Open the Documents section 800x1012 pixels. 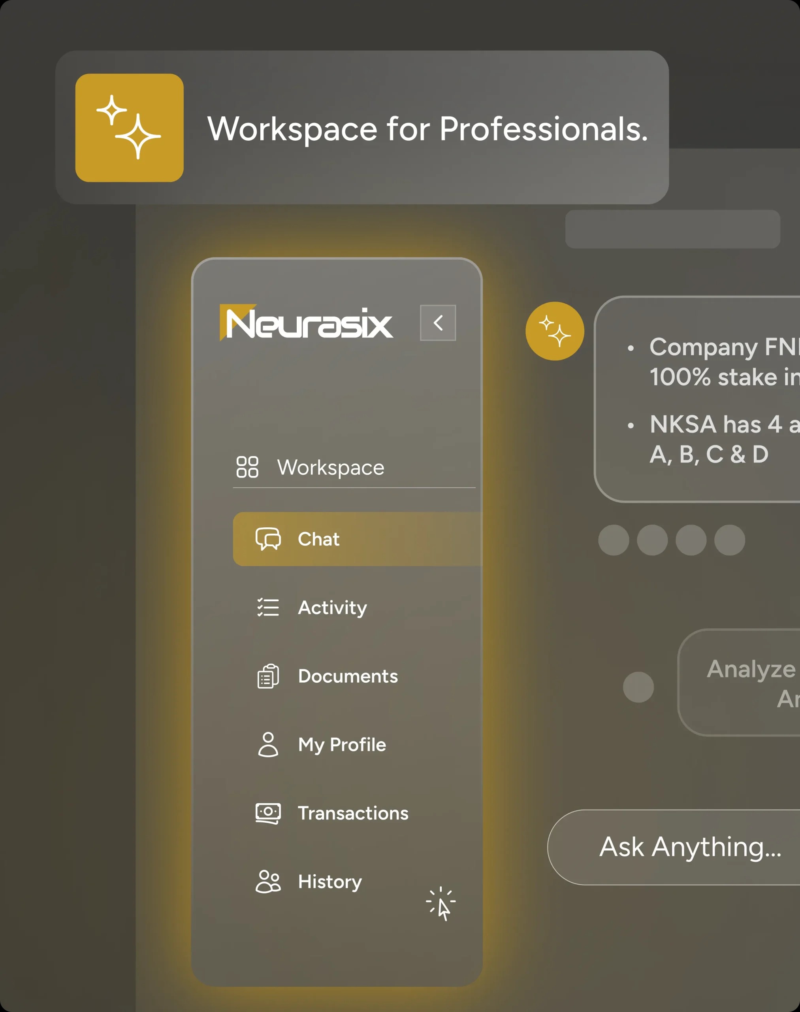348,676
